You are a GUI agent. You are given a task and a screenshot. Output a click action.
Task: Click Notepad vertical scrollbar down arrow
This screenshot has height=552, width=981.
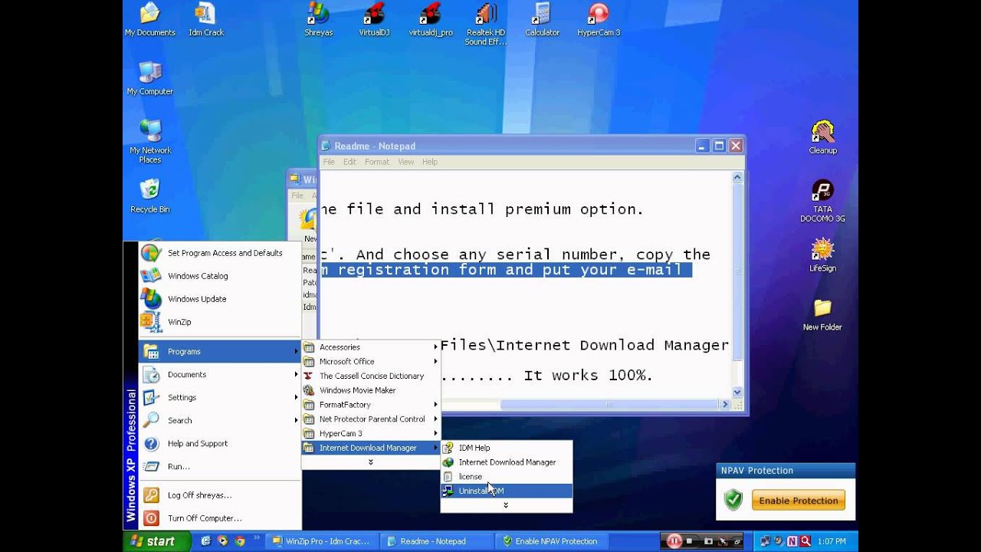[x=737, y=392]
